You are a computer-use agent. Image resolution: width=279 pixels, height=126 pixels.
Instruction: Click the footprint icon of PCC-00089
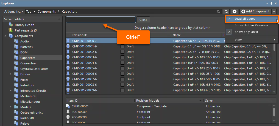click(x=68, y=112)
